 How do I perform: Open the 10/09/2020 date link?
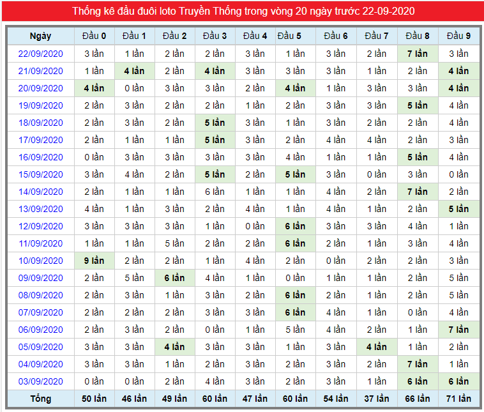tap(40, 261)
